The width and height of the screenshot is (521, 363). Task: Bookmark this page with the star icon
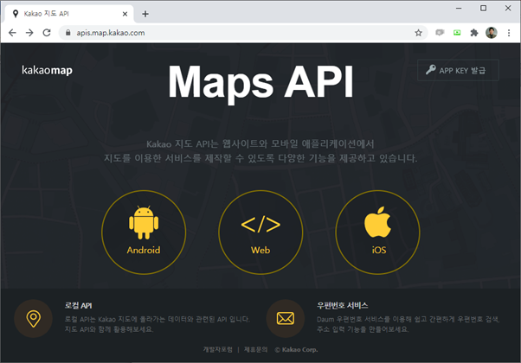click(418, 33)
